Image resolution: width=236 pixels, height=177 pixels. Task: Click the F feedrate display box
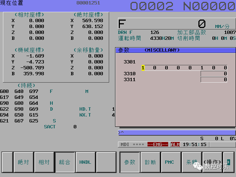(x=177, y=24)
